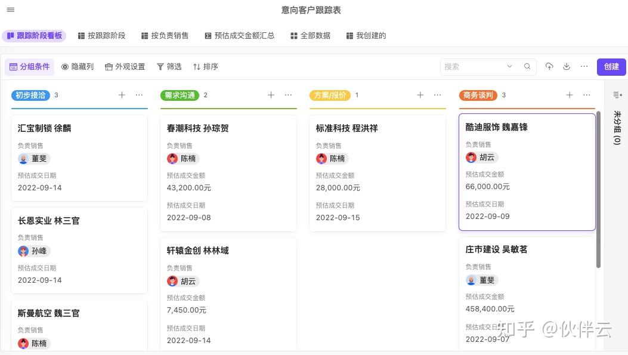Click the download icon in toolbar
The image size is (628, 355).
pyautogui.click(x=567, y=66)
